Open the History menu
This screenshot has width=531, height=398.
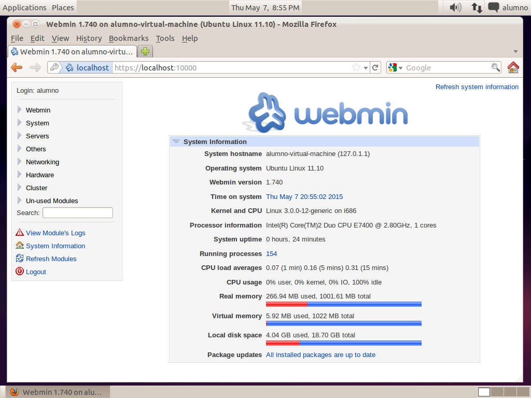point(89,38)
